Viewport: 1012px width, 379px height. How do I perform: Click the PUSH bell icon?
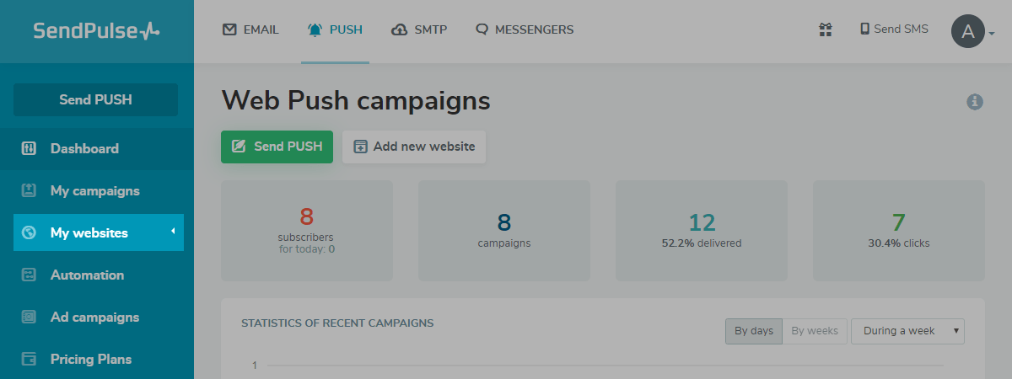[x=315, y=29]
